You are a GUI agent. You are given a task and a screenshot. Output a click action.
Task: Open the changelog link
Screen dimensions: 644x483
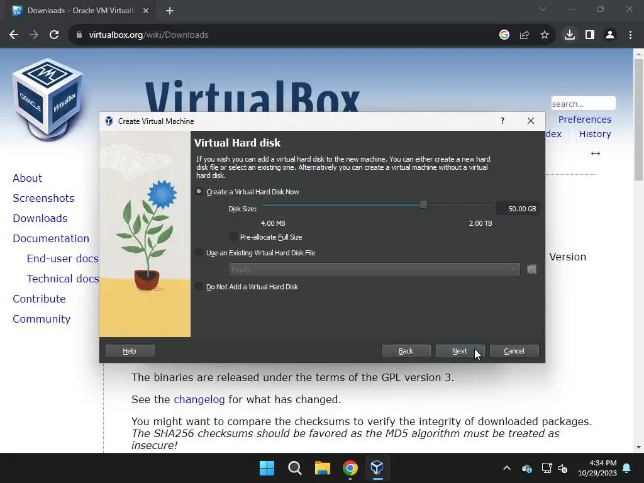point(199,399)
